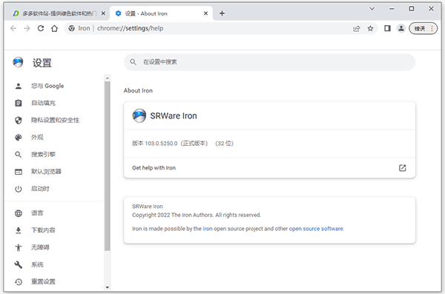Open 重置设置 reset section
The height and width of the screenshot is (294, 445).
[54, 281]
